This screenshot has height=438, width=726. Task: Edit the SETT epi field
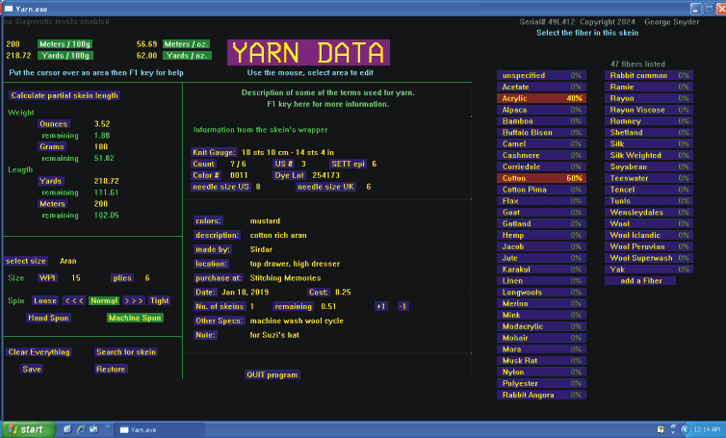(x=348, y=164)
